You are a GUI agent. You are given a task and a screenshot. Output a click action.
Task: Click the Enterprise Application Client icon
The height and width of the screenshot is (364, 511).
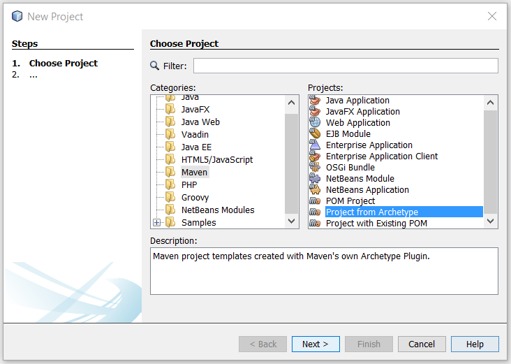[315, 156]
